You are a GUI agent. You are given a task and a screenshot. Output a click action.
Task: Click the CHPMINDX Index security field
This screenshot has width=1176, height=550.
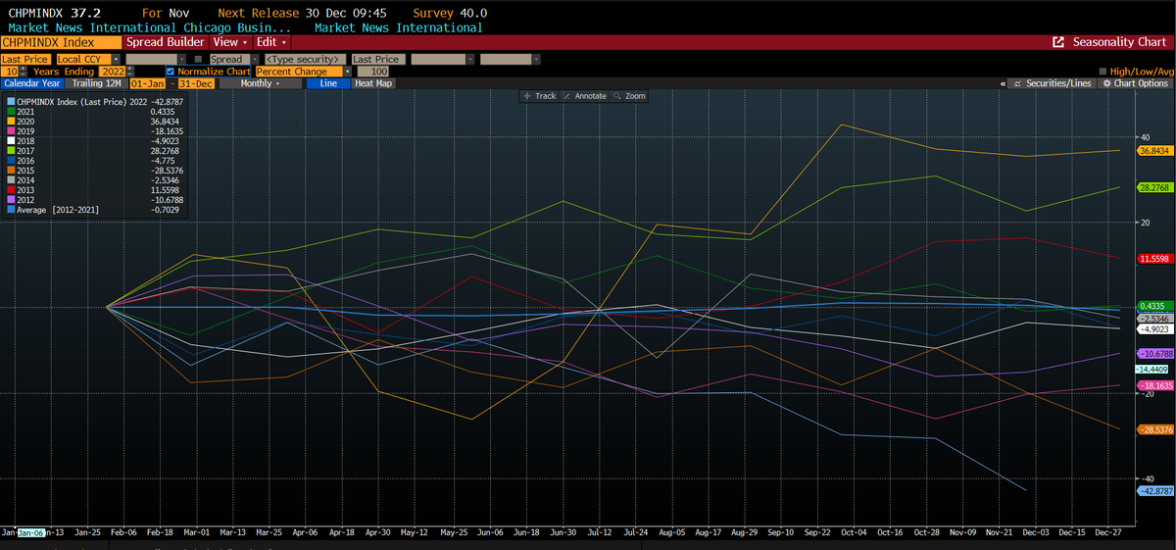61,42
